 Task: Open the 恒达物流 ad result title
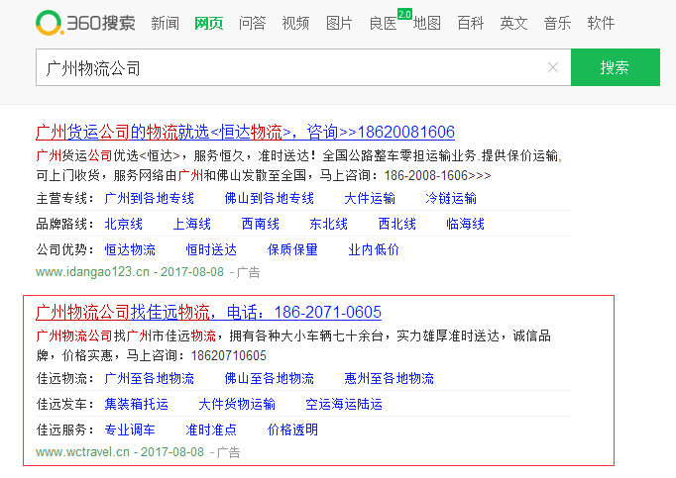pos(245,132)
